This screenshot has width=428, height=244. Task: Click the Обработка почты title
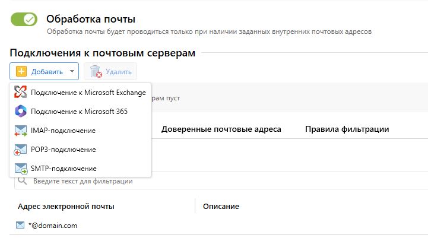point(91,19)
